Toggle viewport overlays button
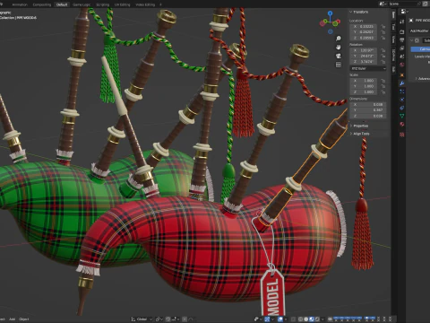The height and width of the screenshot is (323, 430). [x=280, y=319]
